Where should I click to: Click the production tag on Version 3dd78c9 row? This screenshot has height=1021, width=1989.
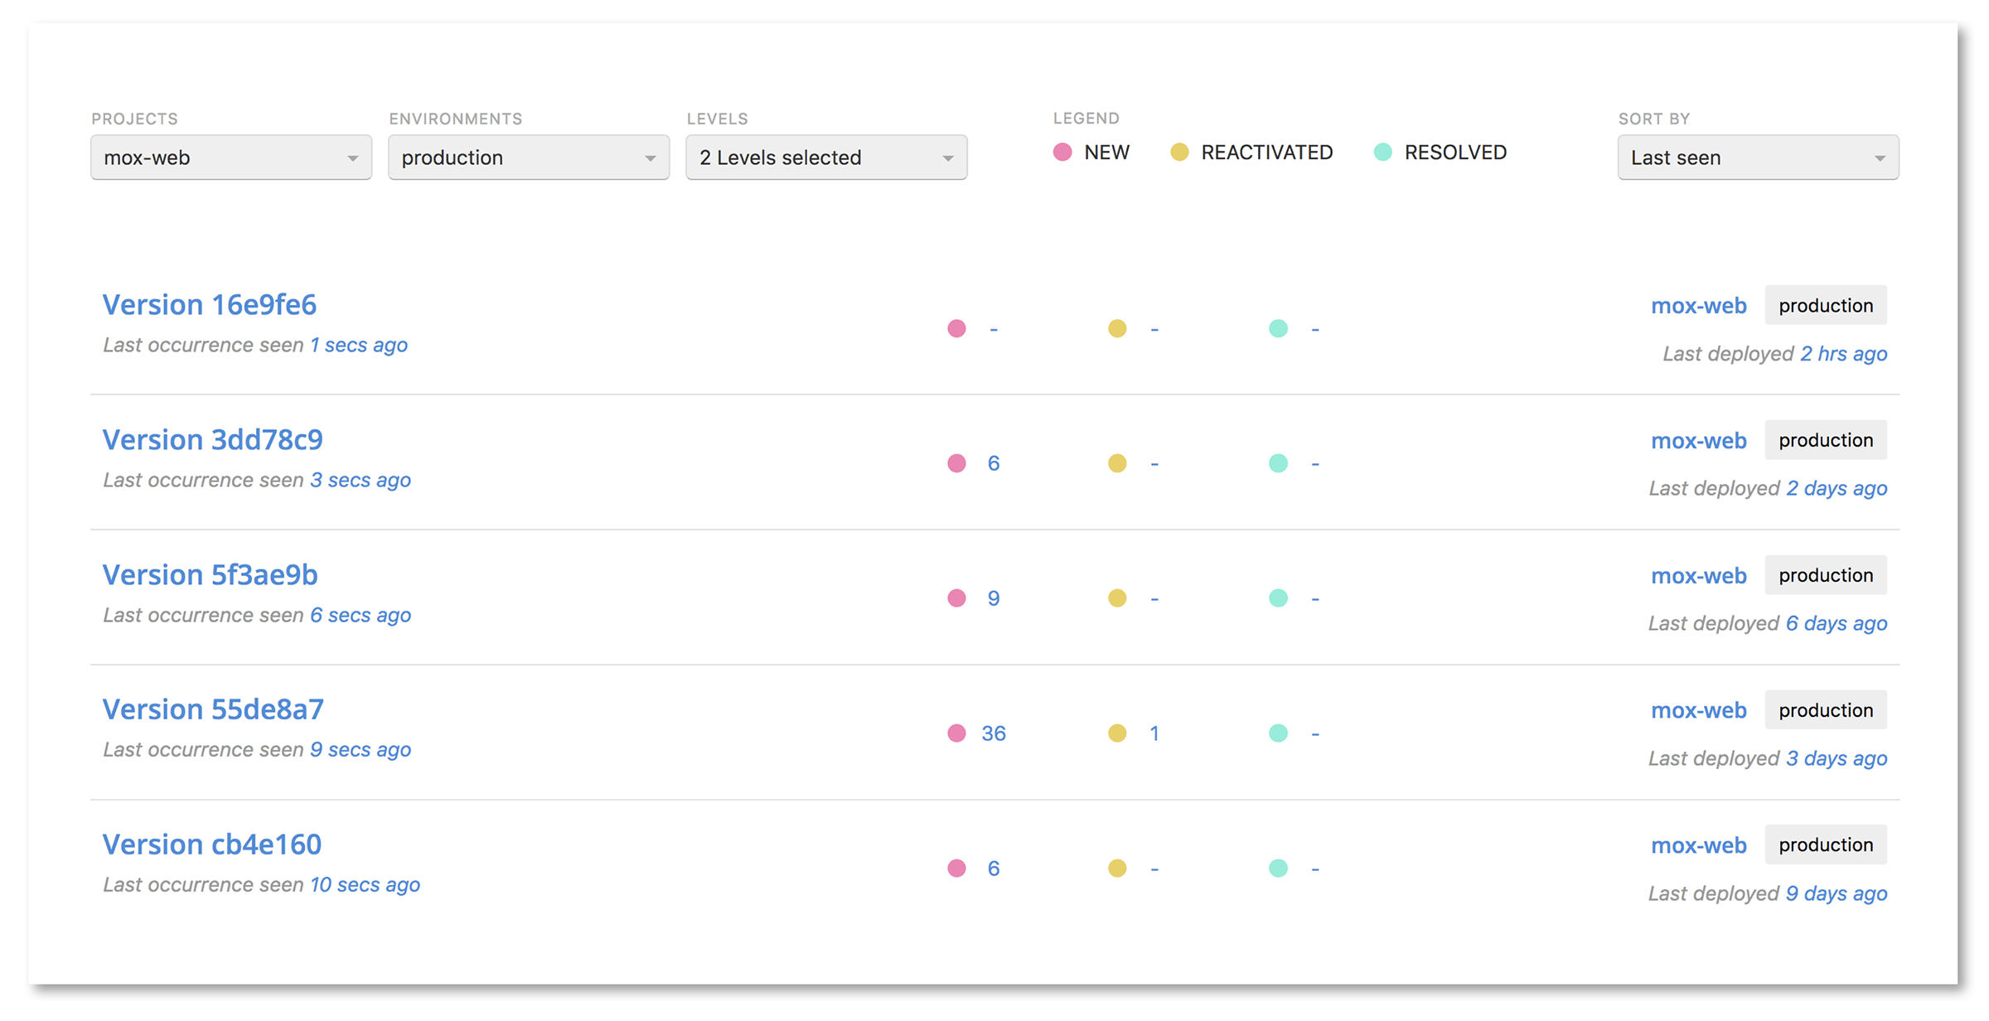point(1825,440)
